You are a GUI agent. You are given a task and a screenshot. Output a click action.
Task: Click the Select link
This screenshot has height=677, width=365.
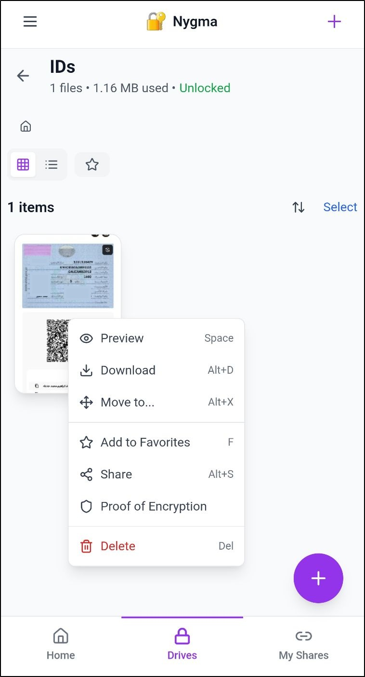point(340,207)
